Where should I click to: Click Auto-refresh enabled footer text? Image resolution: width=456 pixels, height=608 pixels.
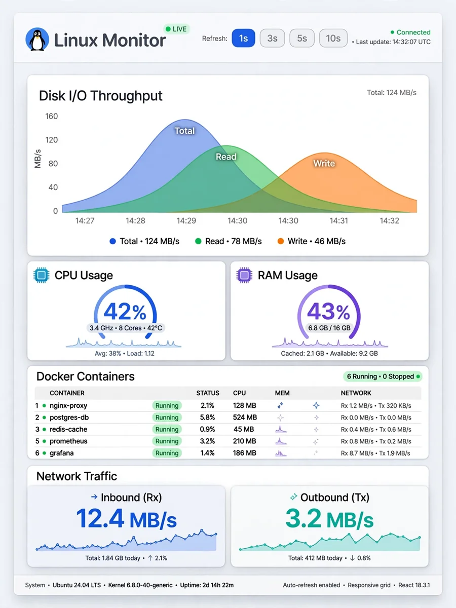(x=312, y=585)
